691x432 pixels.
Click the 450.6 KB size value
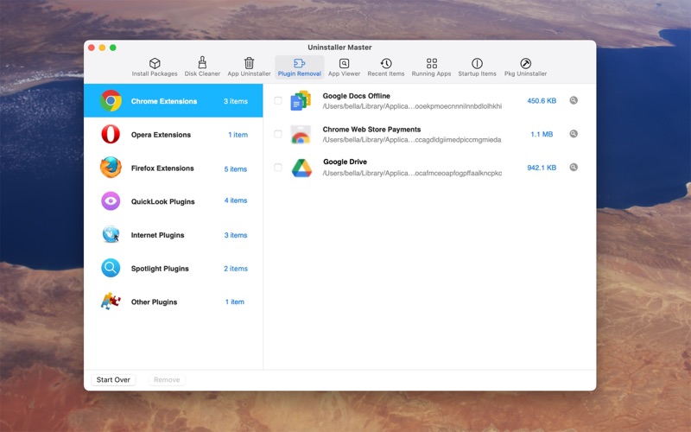pyautogui.click(x=542, y=101)
